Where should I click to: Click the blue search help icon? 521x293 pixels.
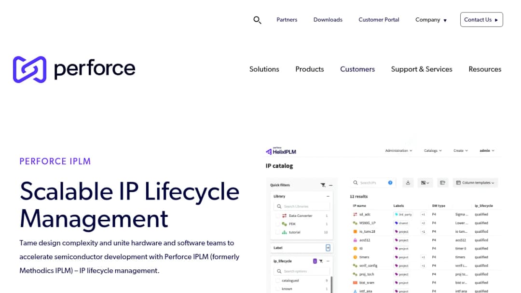pos(390,183)
